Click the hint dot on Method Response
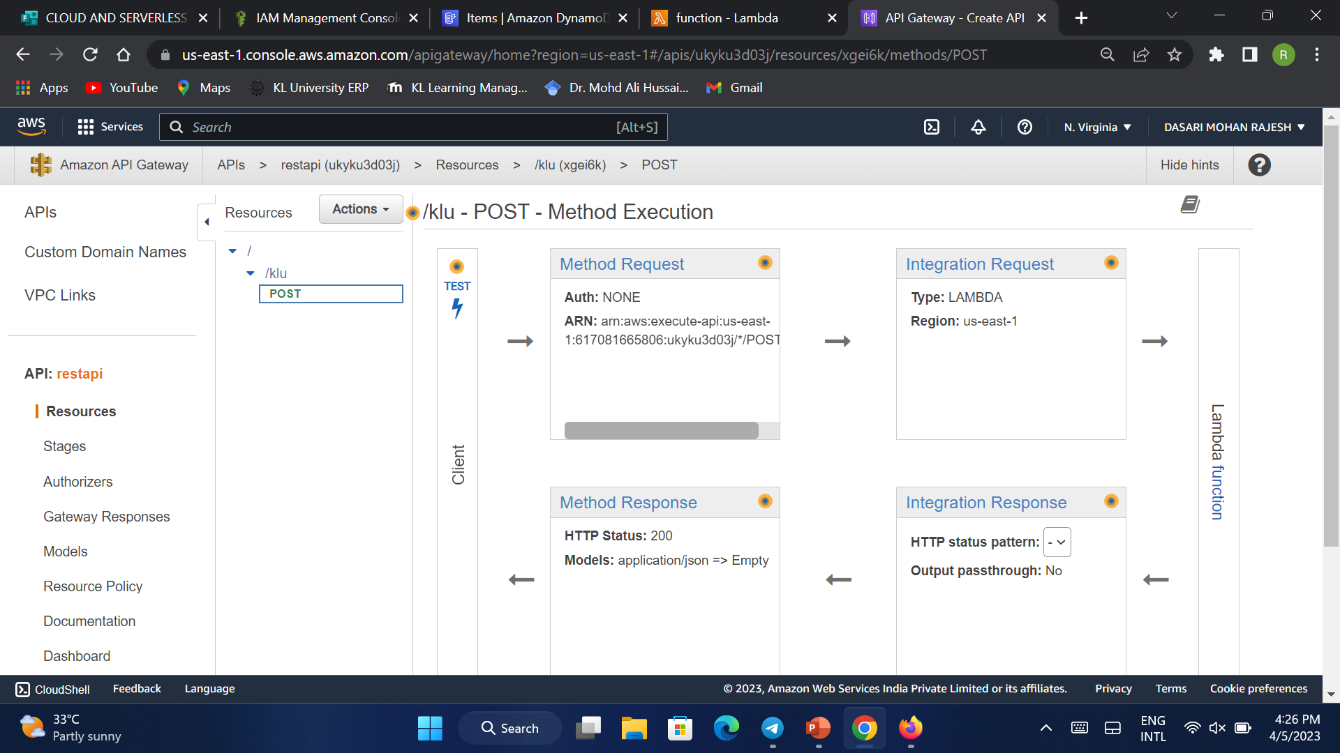 click(765, 501)
